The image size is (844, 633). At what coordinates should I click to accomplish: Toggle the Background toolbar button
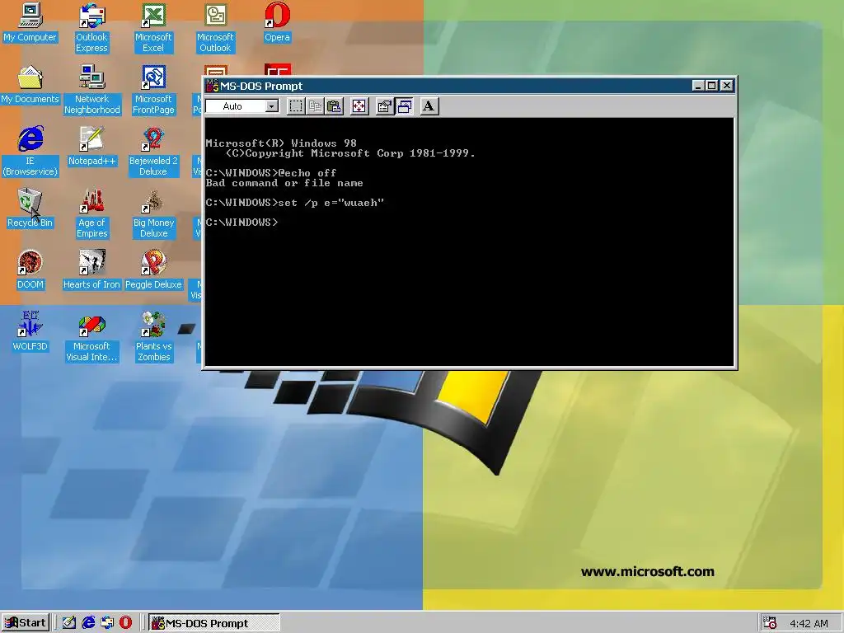click(404, 106)
